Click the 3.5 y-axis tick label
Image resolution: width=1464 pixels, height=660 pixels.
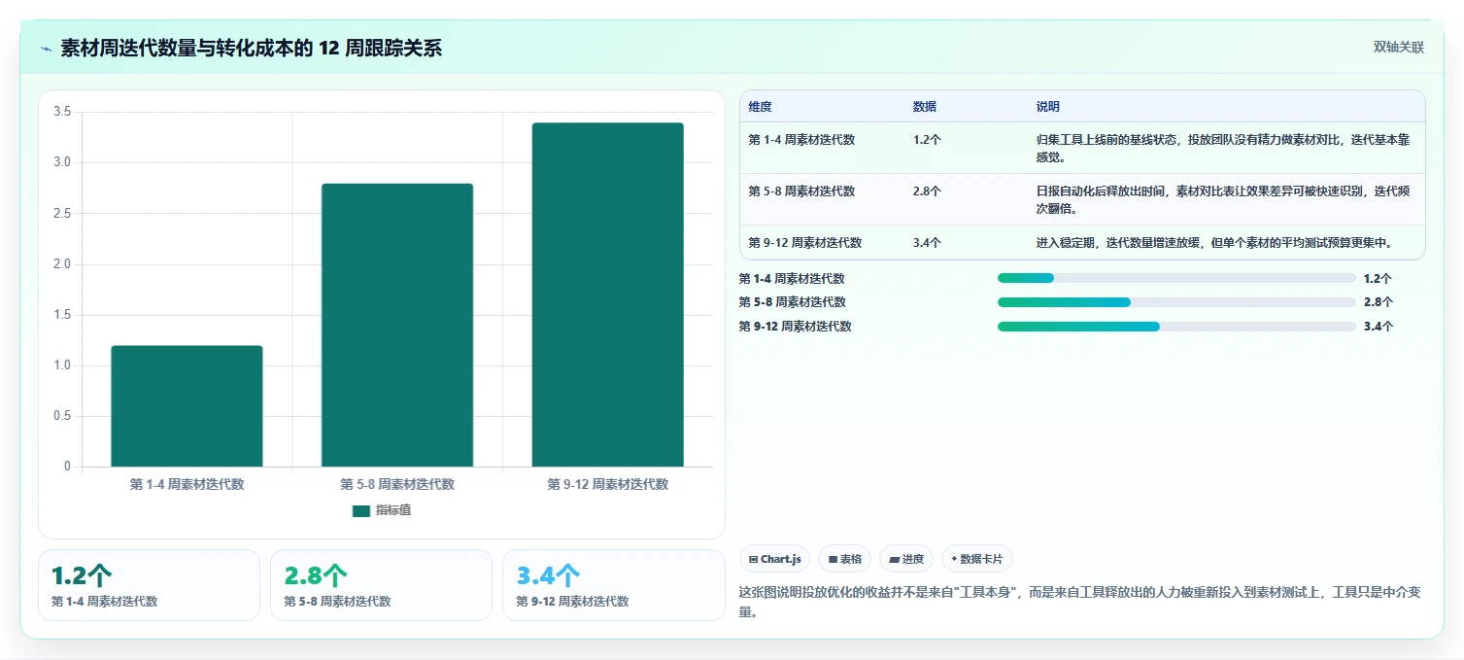point(62,112)
